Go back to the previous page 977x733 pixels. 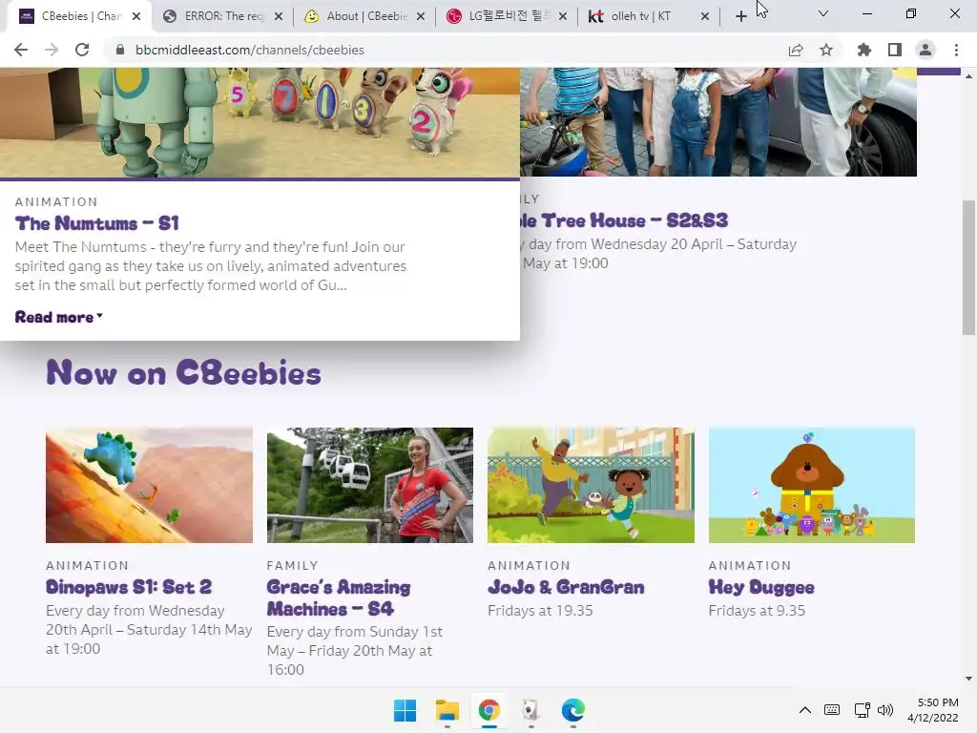point(21,50)
